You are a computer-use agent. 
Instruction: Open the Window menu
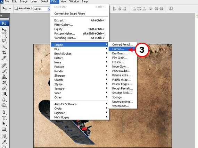pos(74,1)
